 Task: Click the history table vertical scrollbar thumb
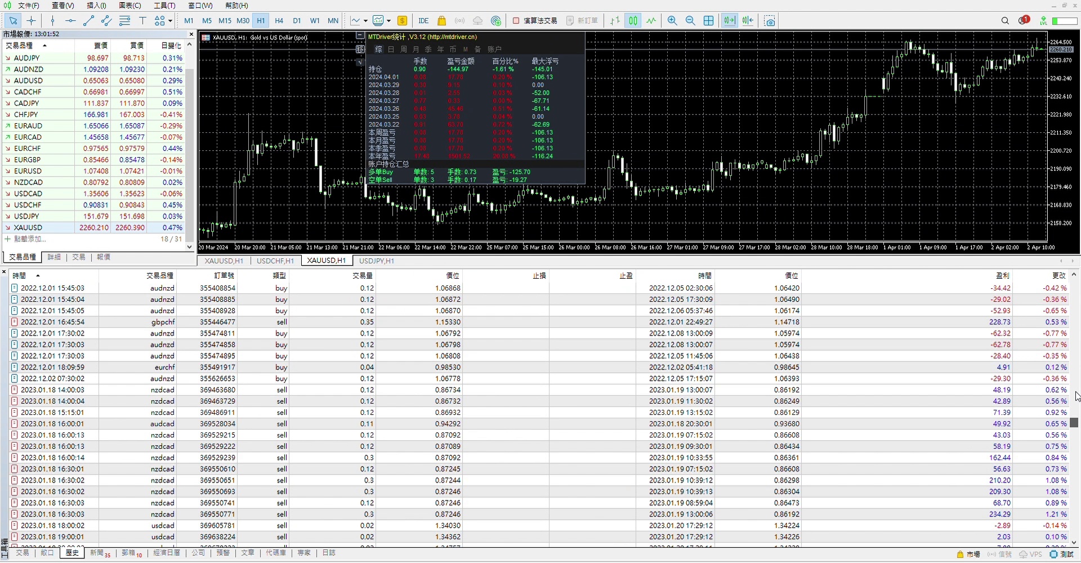pyautogui.click(x=1074, y=422)
